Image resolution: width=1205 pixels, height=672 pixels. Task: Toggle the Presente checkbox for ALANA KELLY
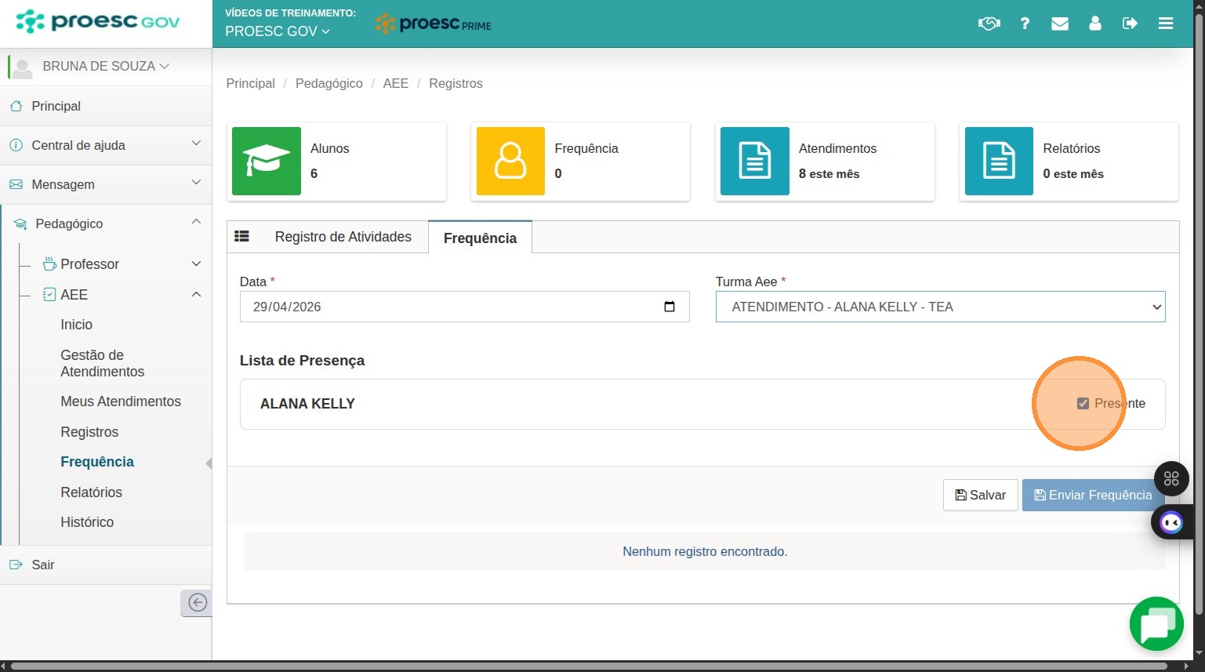(1083, 403)
